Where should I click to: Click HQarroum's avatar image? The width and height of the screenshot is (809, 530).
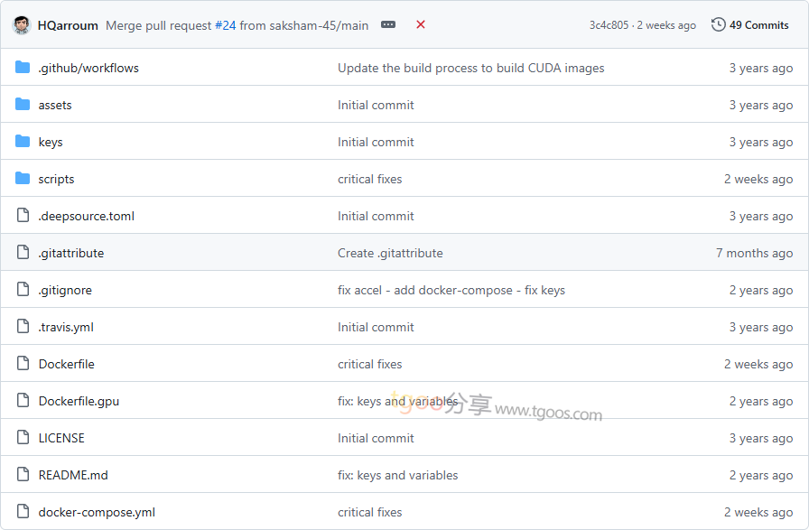(x=21, y=25)
